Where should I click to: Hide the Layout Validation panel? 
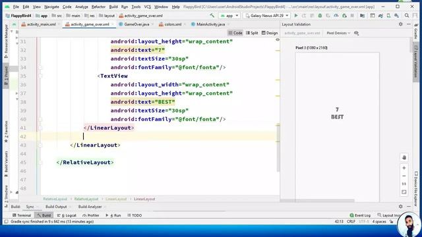tap(409, 24)
